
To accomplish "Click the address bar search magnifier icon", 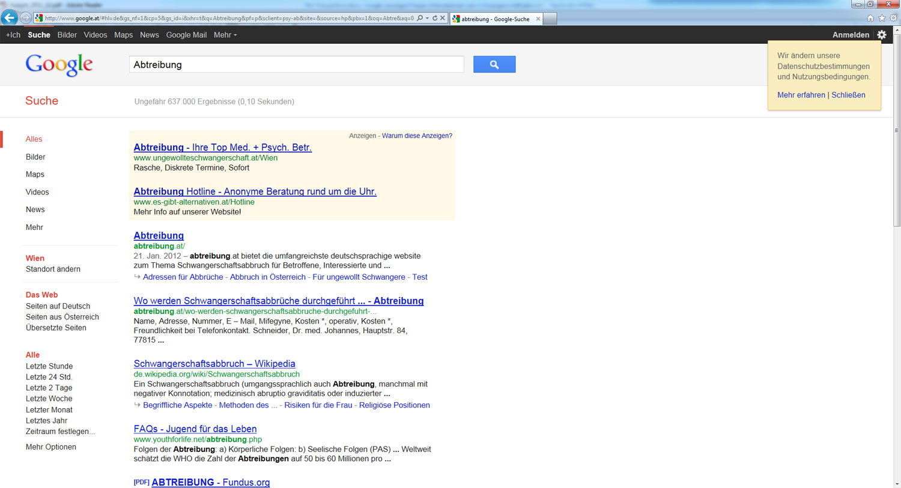I will [420, 18].
